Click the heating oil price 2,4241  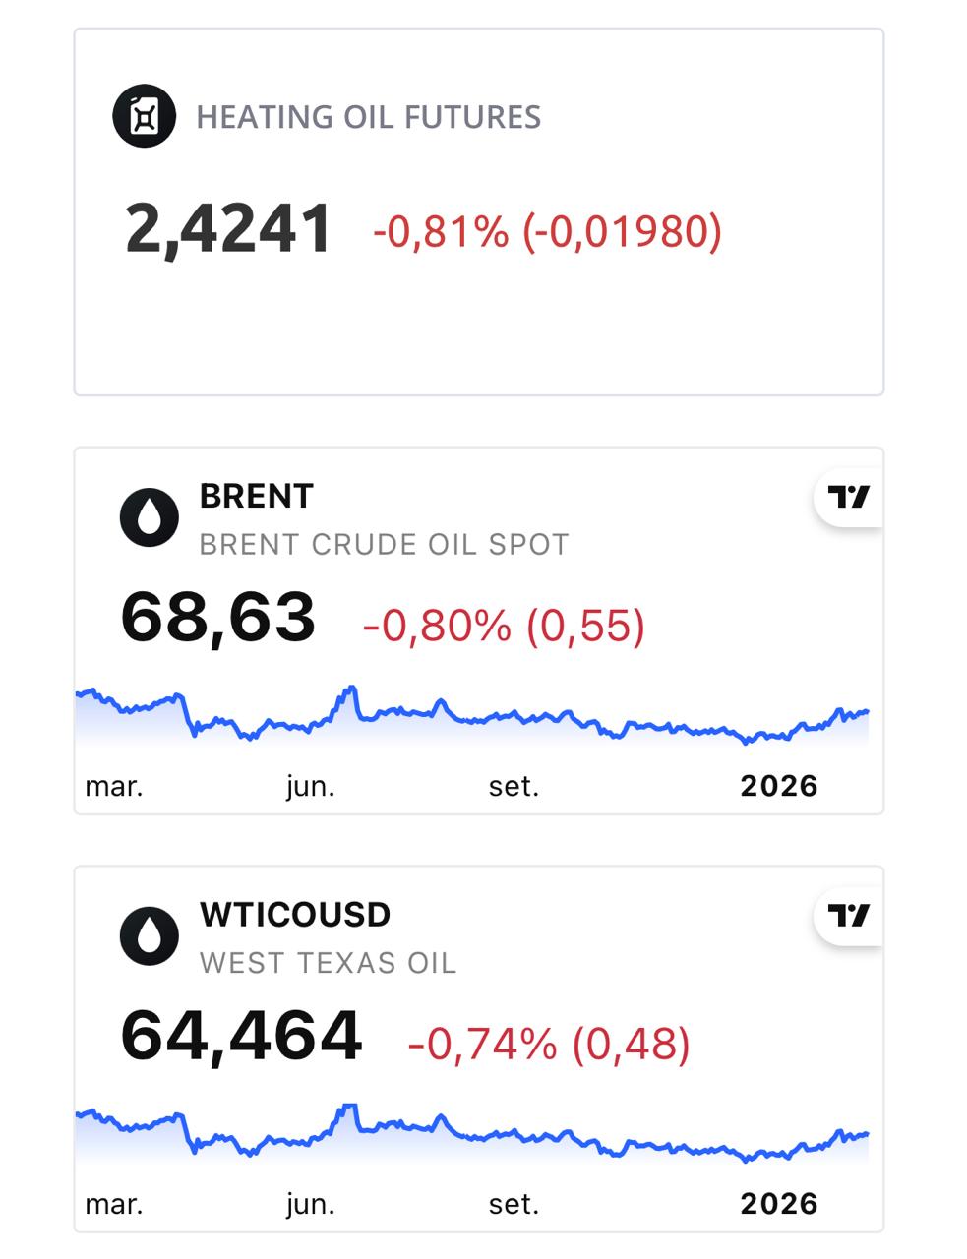(228, 230)
